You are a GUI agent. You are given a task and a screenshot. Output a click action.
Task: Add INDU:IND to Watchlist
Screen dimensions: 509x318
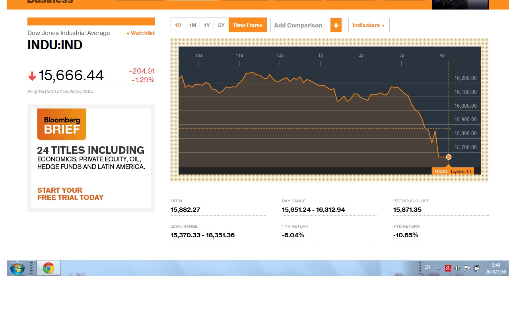tap(140, 33)
